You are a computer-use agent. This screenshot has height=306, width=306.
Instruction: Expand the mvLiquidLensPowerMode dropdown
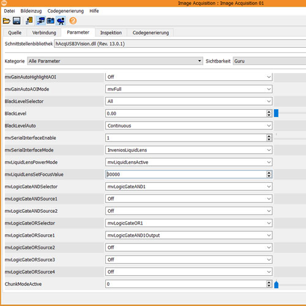189,162
